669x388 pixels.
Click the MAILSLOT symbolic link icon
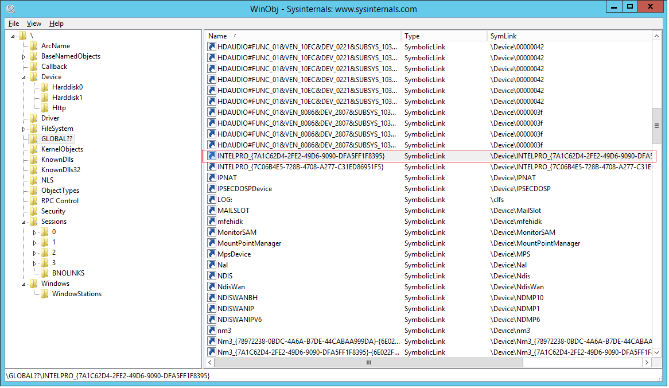pyautogui.click(x=211, y=211)
